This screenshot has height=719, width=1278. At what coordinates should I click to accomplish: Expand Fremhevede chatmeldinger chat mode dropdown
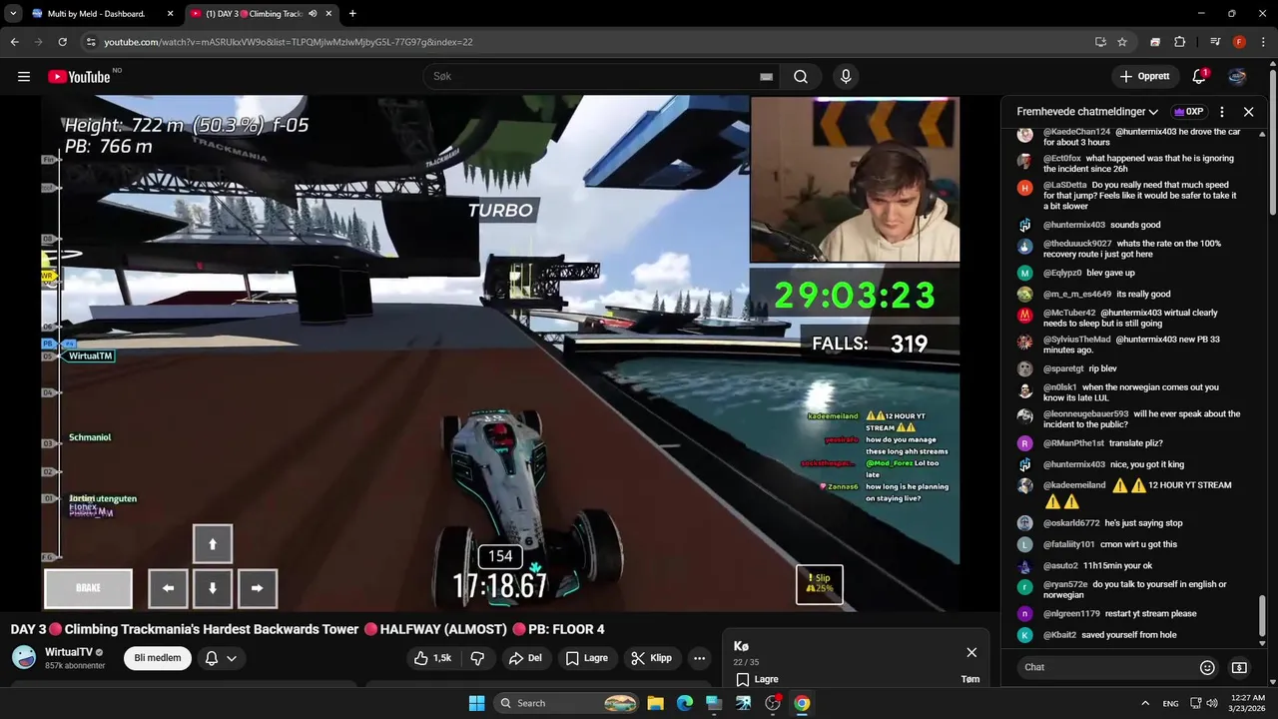[1087, 112]
